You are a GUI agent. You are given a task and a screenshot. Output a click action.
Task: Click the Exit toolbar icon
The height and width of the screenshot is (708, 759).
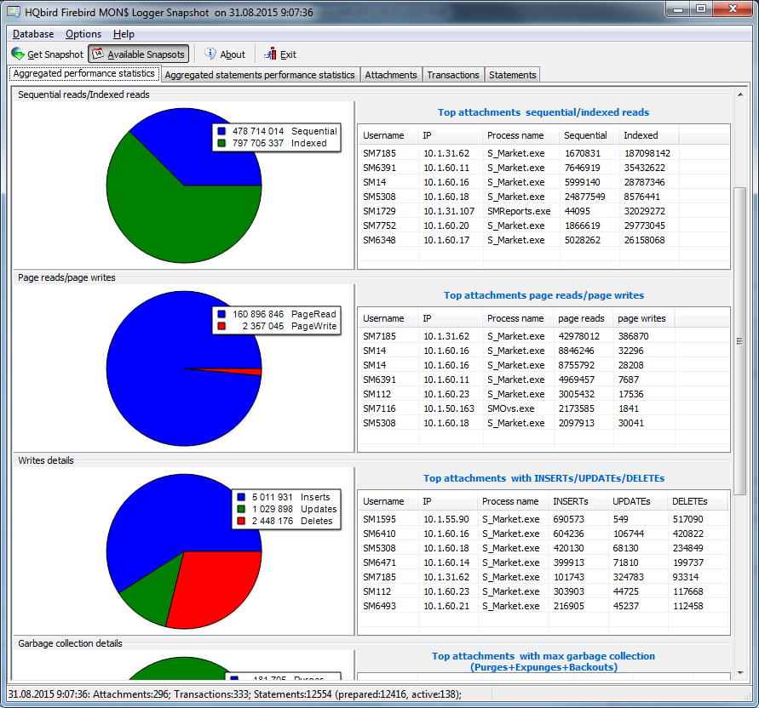click(271, 54)
